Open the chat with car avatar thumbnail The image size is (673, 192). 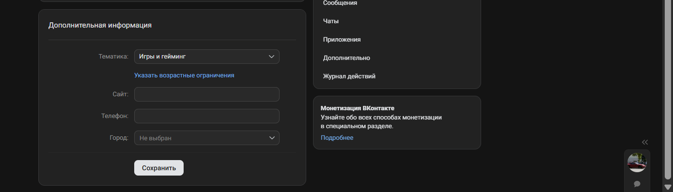point(637,162)
